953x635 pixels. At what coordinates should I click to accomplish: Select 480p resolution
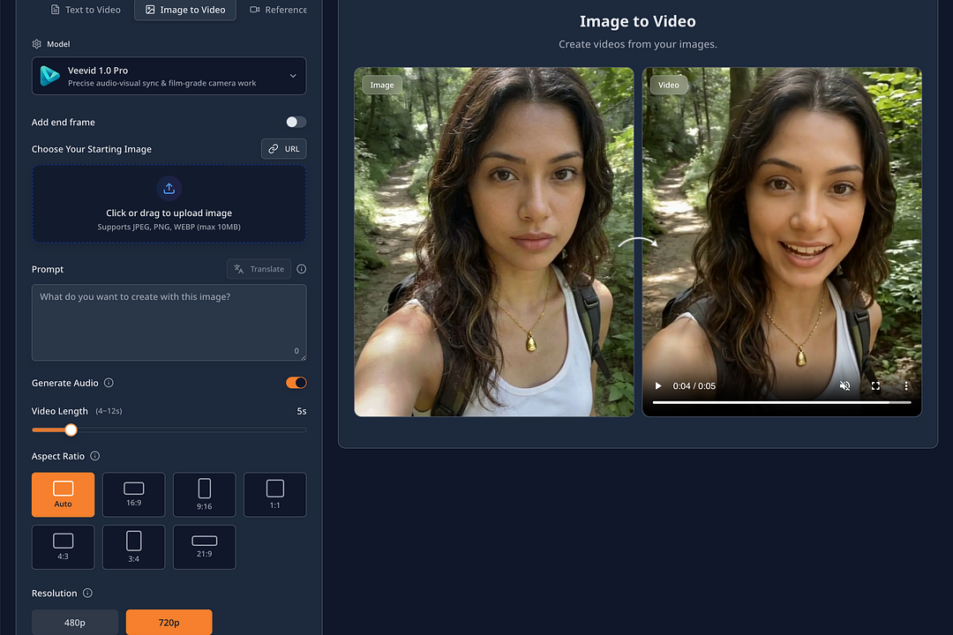tap(75, 622)
